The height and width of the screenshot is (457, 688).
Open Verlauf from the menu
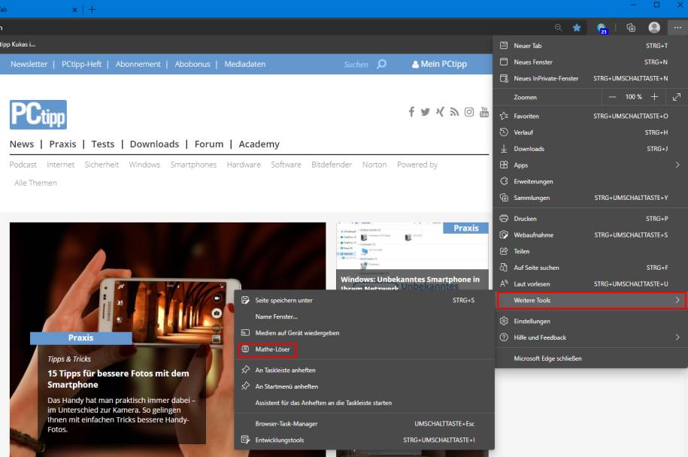pyautogui.click(x=590, y=132)
